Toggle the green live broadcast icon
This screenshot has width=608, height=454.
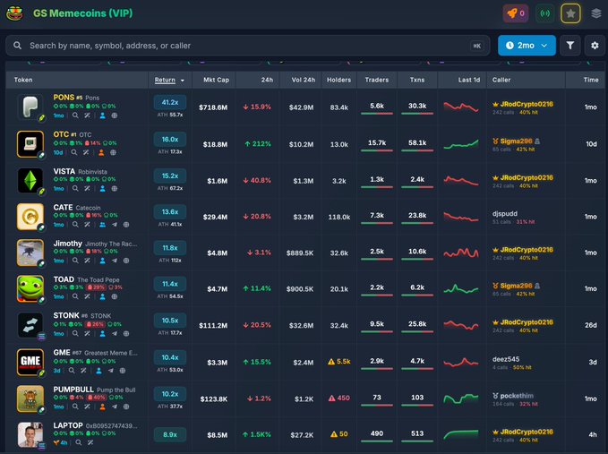544,13
